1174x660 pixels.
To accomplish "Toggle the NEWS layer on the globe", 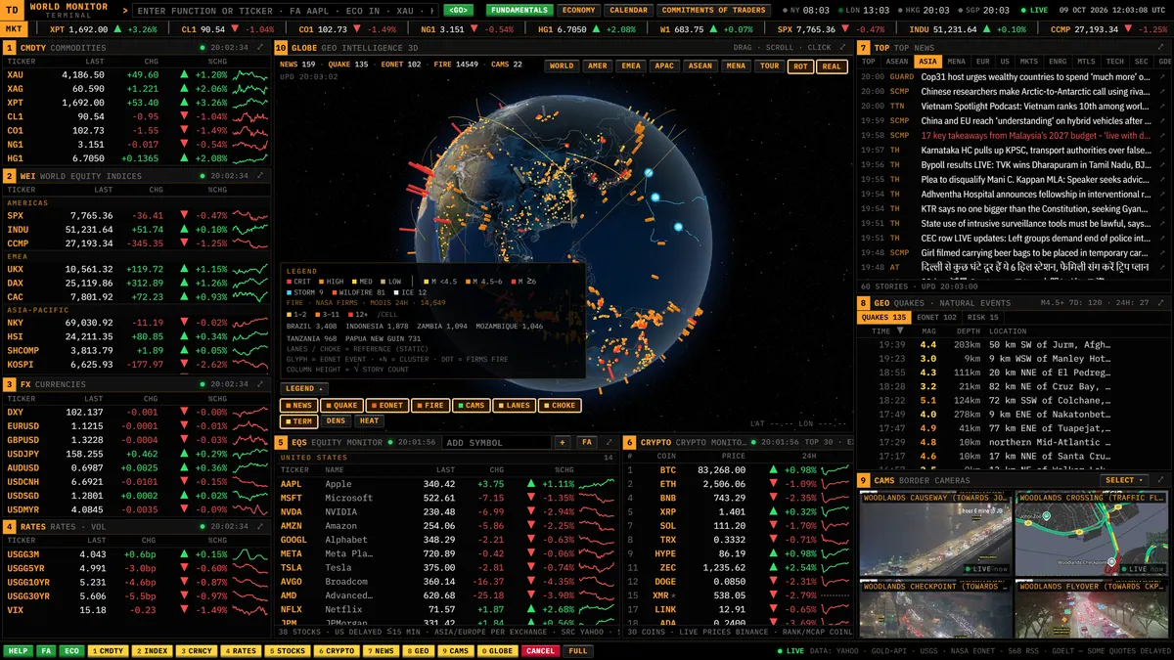I will (299, 405).
